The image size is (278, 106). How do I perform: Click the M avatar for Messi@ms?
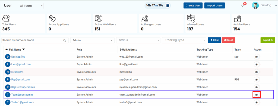(8, 72)
